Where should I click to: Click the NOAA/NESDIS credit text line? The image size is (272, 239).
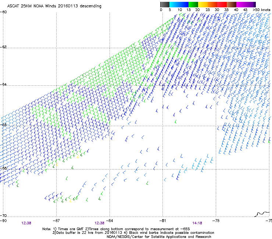(159, 236)
